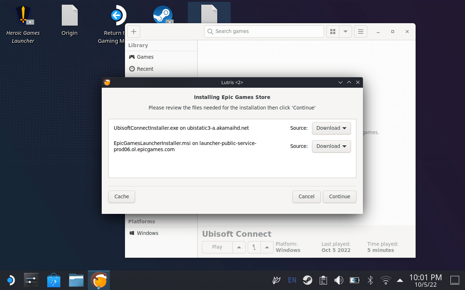Click the Show Desktop button in the taskbar
The width and height of the screenshot is (465, 290).
click(454, 280)
